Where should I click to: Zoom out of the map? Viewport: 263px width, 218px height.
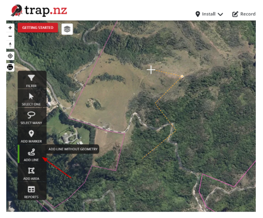(x=10, y=36)
